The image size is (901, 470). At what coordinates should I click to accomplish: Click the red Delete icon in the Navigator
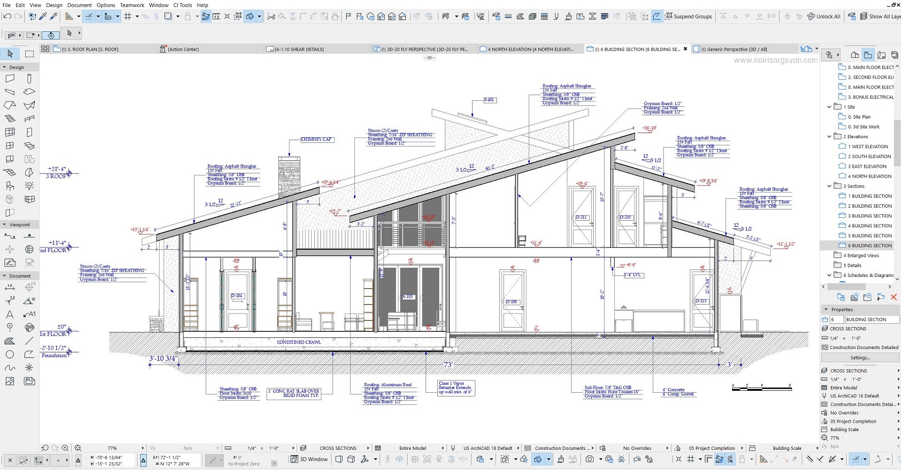tap(893, 297)
